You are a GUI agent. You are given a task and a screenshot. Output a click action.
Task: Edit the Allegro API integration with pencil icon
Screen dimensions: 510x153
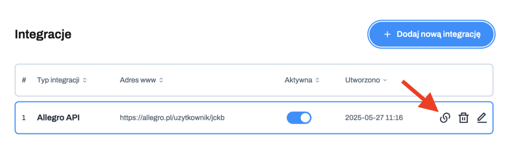(482, 118)
